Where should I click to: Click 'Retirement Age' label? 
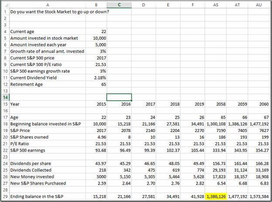coord(26,84)
